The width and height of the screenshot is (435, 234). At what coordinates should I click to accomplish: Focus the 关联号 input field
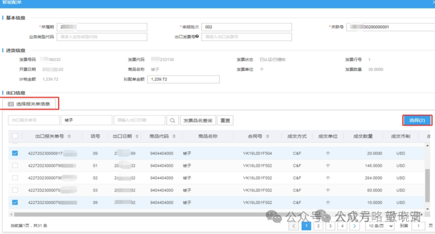(391, 27)
